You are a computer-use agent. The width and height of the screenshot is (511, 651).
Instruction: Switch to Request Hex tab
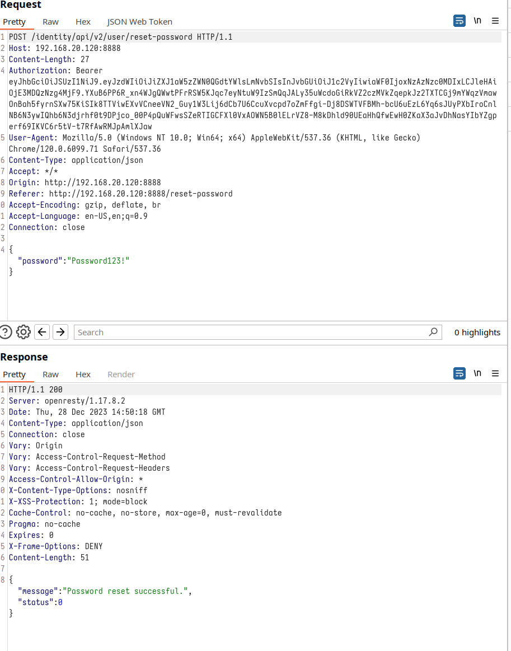pos(83,22)
